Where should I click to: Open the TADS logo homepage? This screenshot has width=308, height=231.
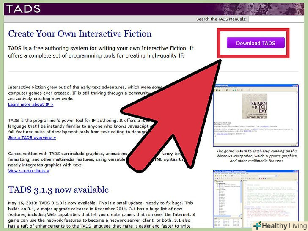coord(23,9)
